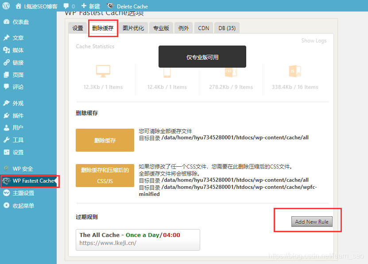Click the 主题设置 menu label
This screenshot has height=264, width=368.
coord(23,193)
